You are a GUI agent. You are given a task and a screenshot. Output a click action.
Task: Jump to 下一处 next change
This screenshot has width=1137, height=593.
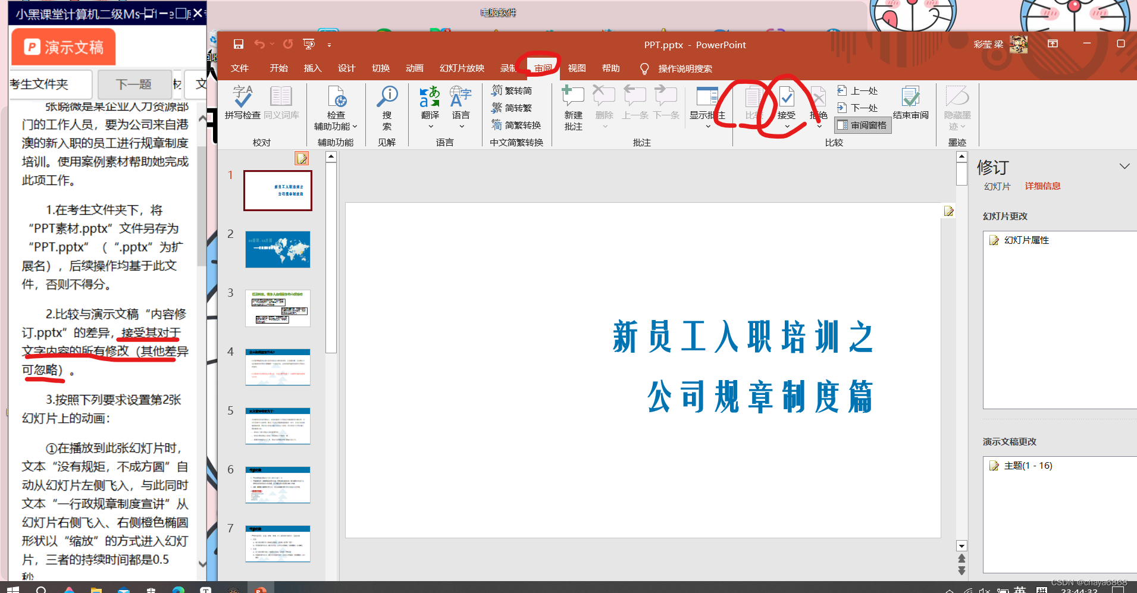click(857, 108)
